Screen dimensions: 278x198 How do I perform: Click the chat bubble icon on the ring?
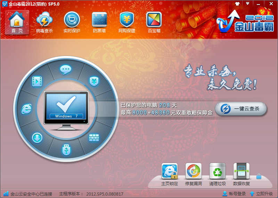tap(66, 69)
